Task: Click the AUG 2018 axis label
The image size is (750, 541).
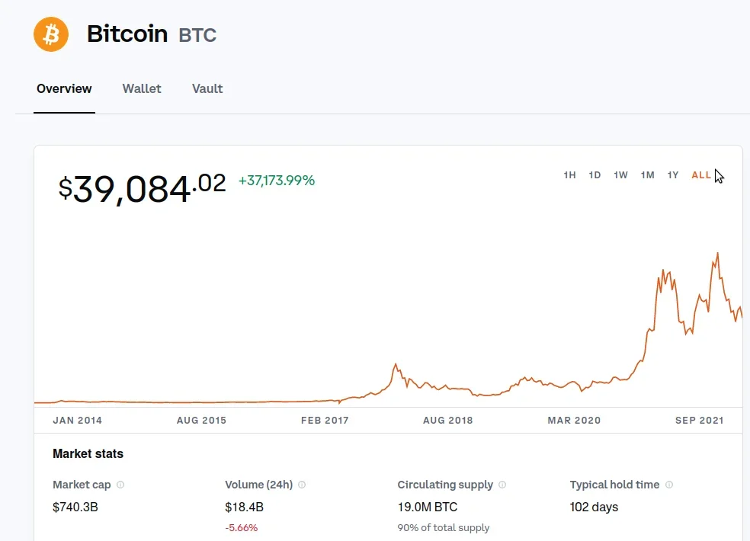Action: [x=447, y=421]
